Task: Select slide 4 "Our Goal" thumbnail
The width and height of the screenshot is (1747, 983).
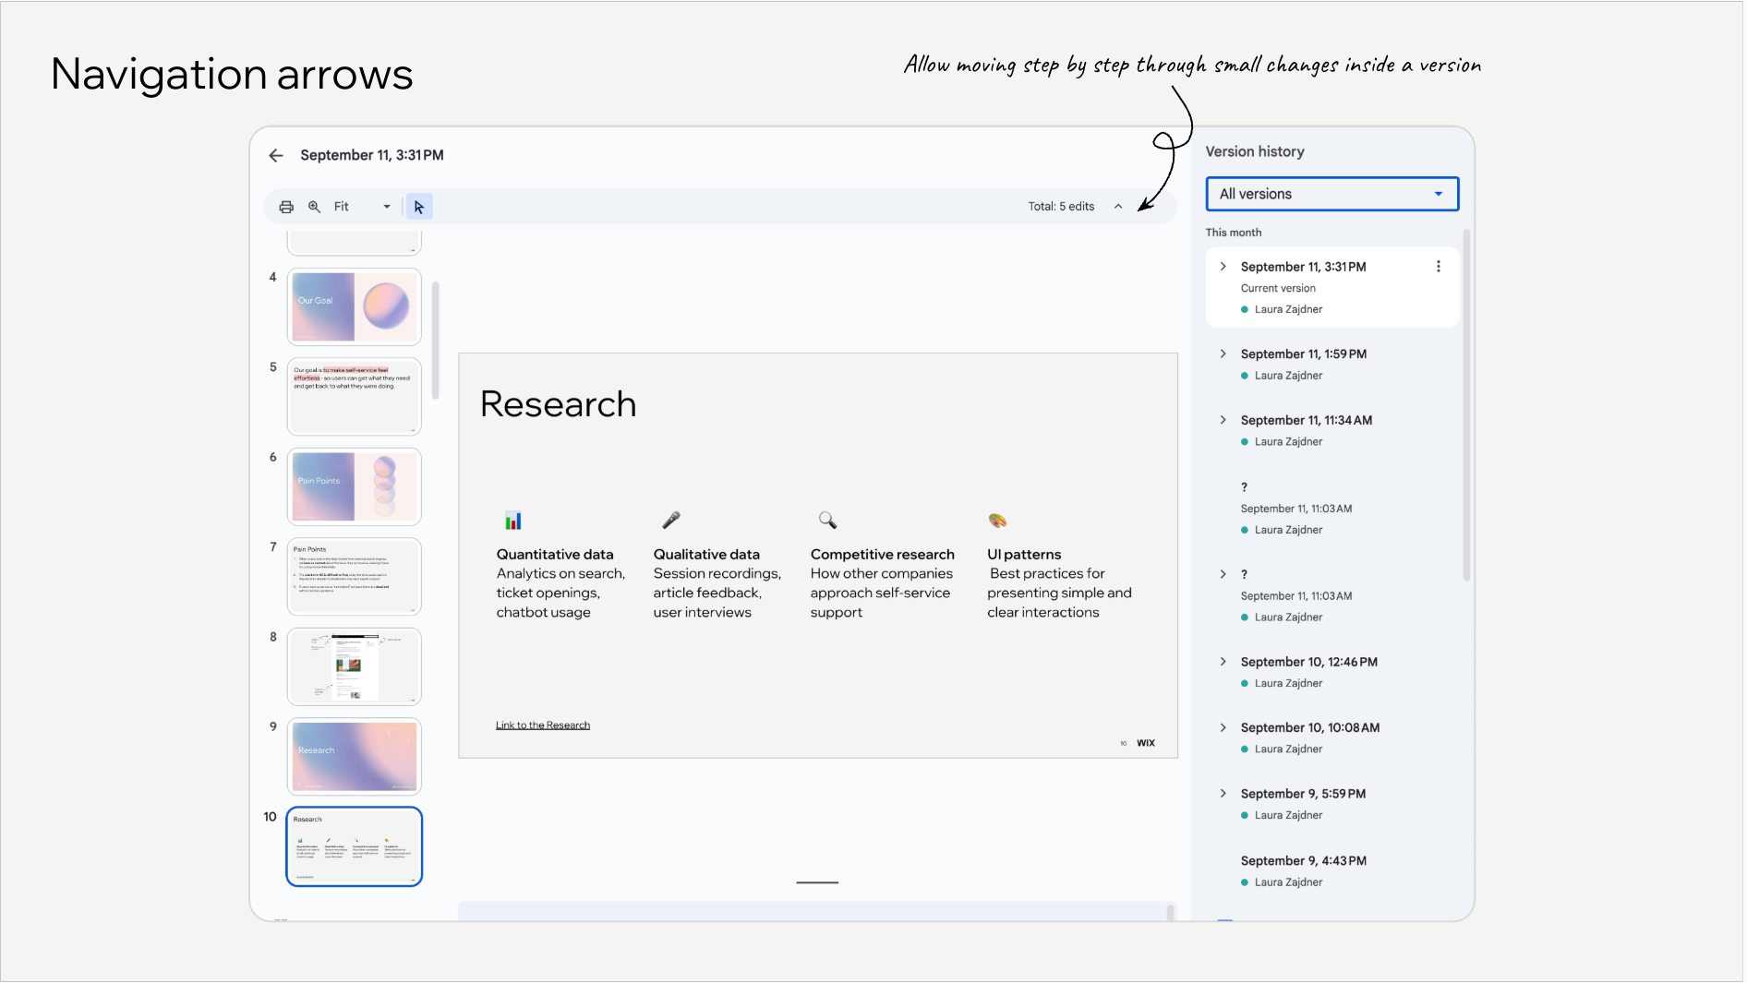Action: 355,306
